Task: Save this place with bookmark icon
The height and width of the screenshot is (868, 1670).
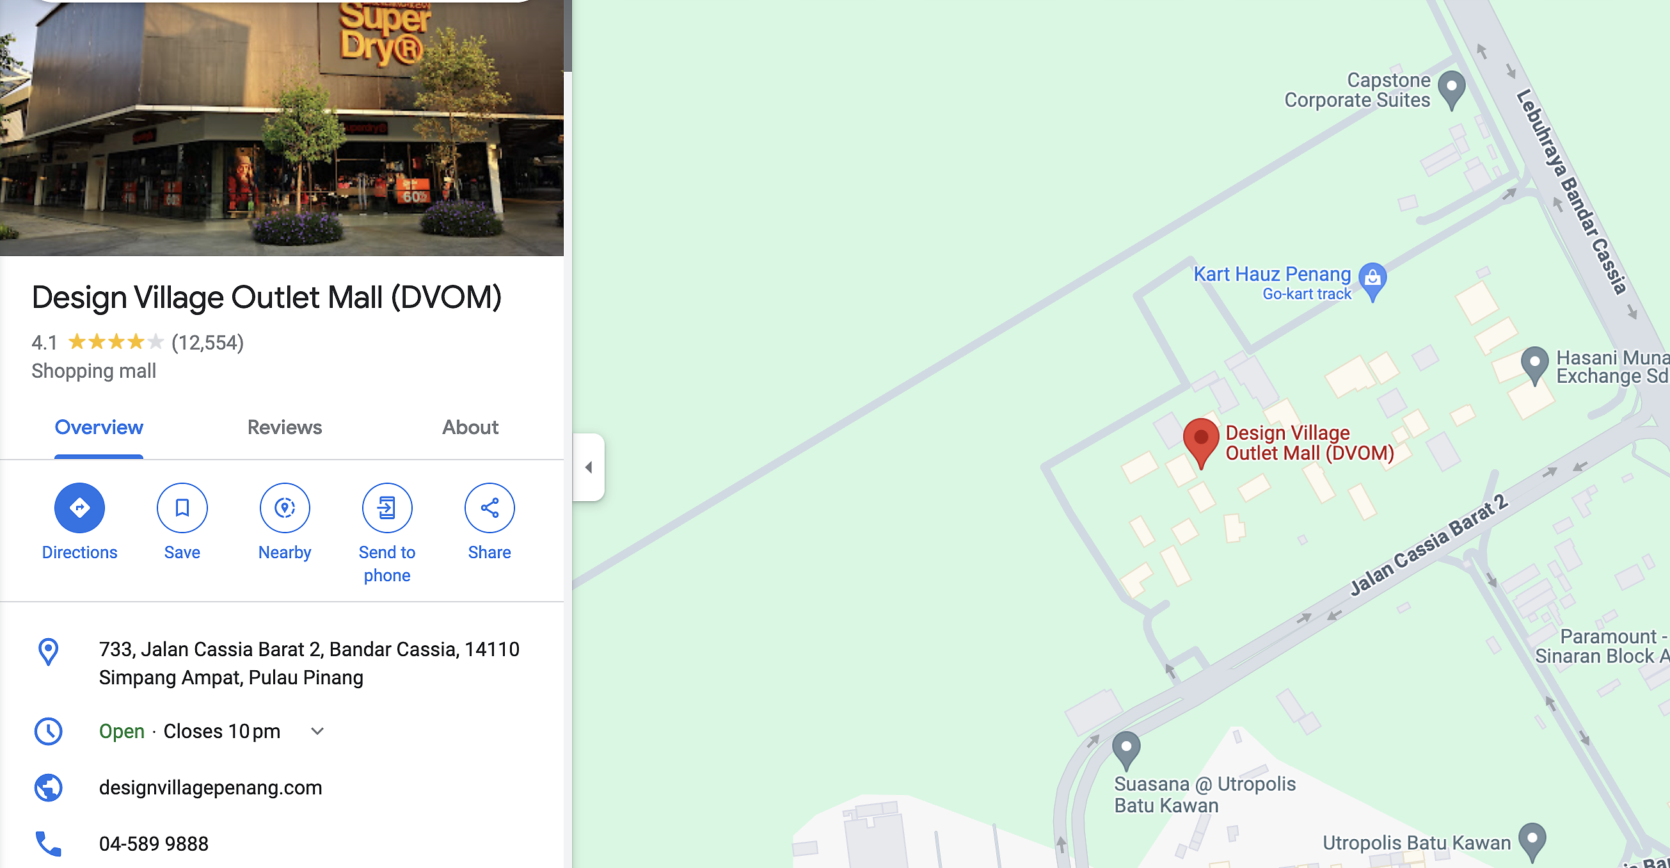Action: 182,508
